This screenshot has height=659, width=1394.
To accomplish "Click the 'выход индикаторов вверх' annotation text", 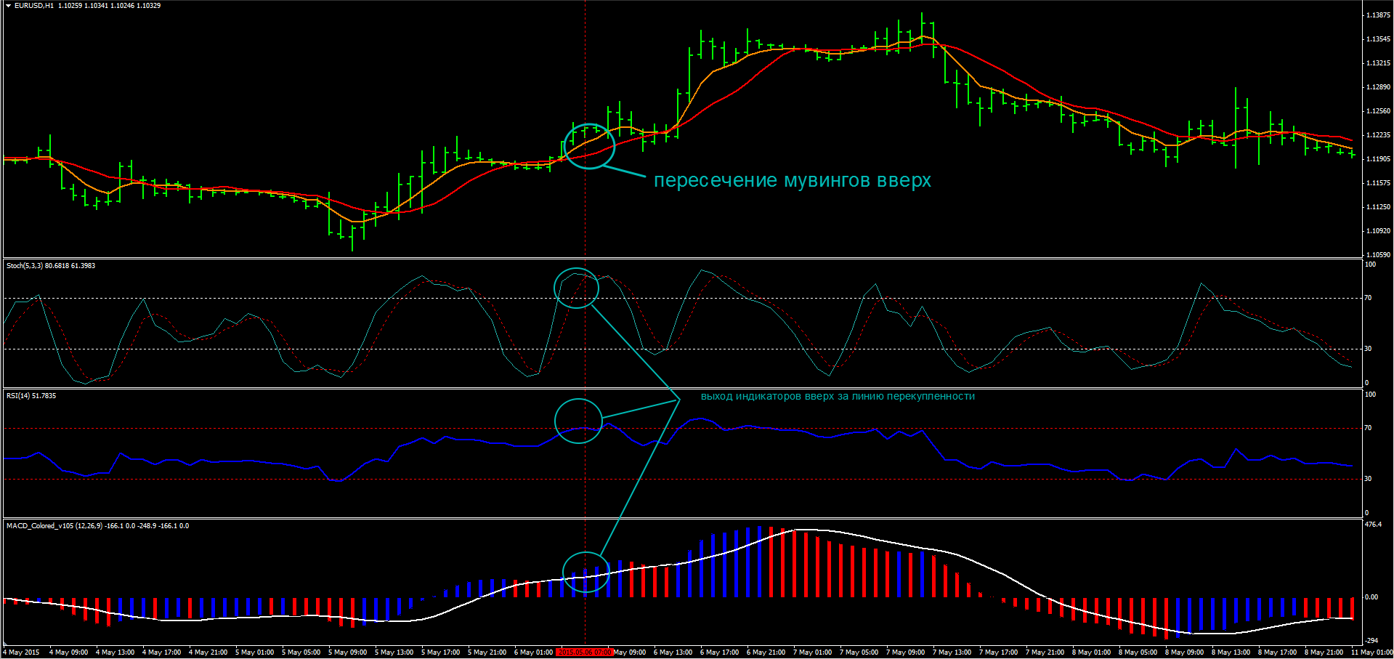I will 838,397.
